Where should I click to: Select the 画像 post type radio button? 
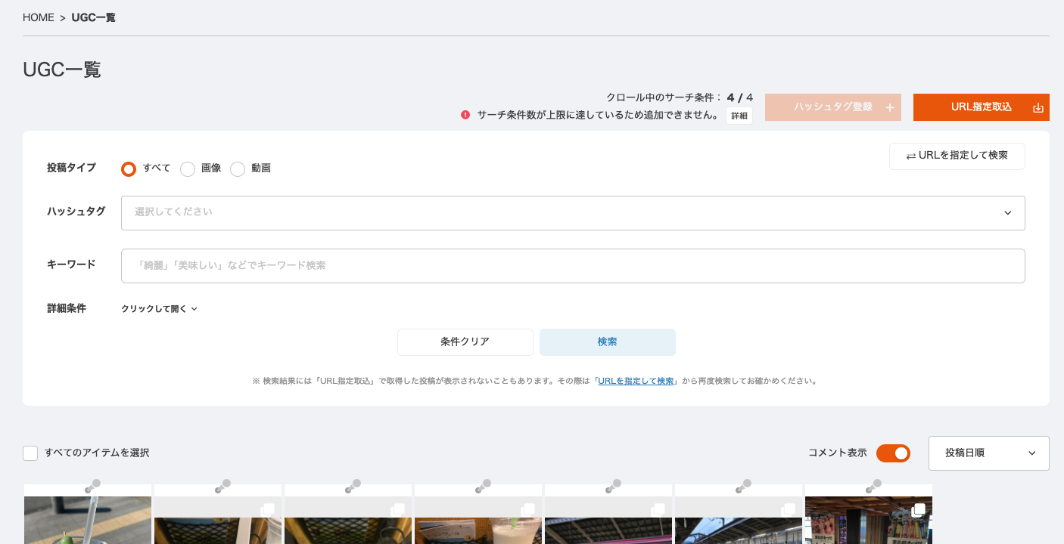(188, 168)
